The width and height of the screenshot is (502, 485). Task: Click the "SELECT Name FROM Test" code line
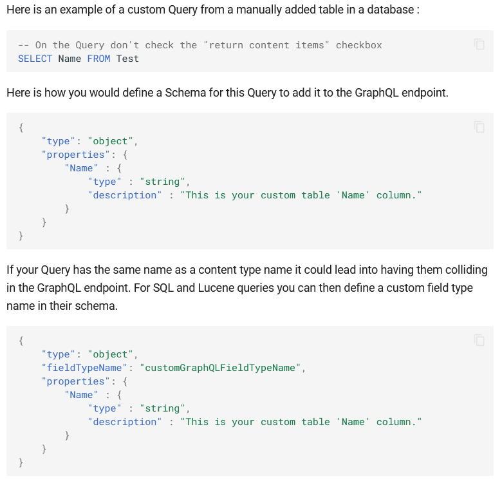click(x=79, y=59)
